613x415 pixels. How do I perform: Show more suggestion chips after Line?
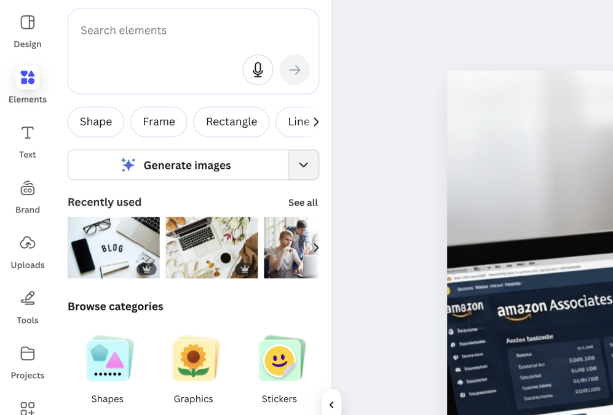(x=316, y=122)
